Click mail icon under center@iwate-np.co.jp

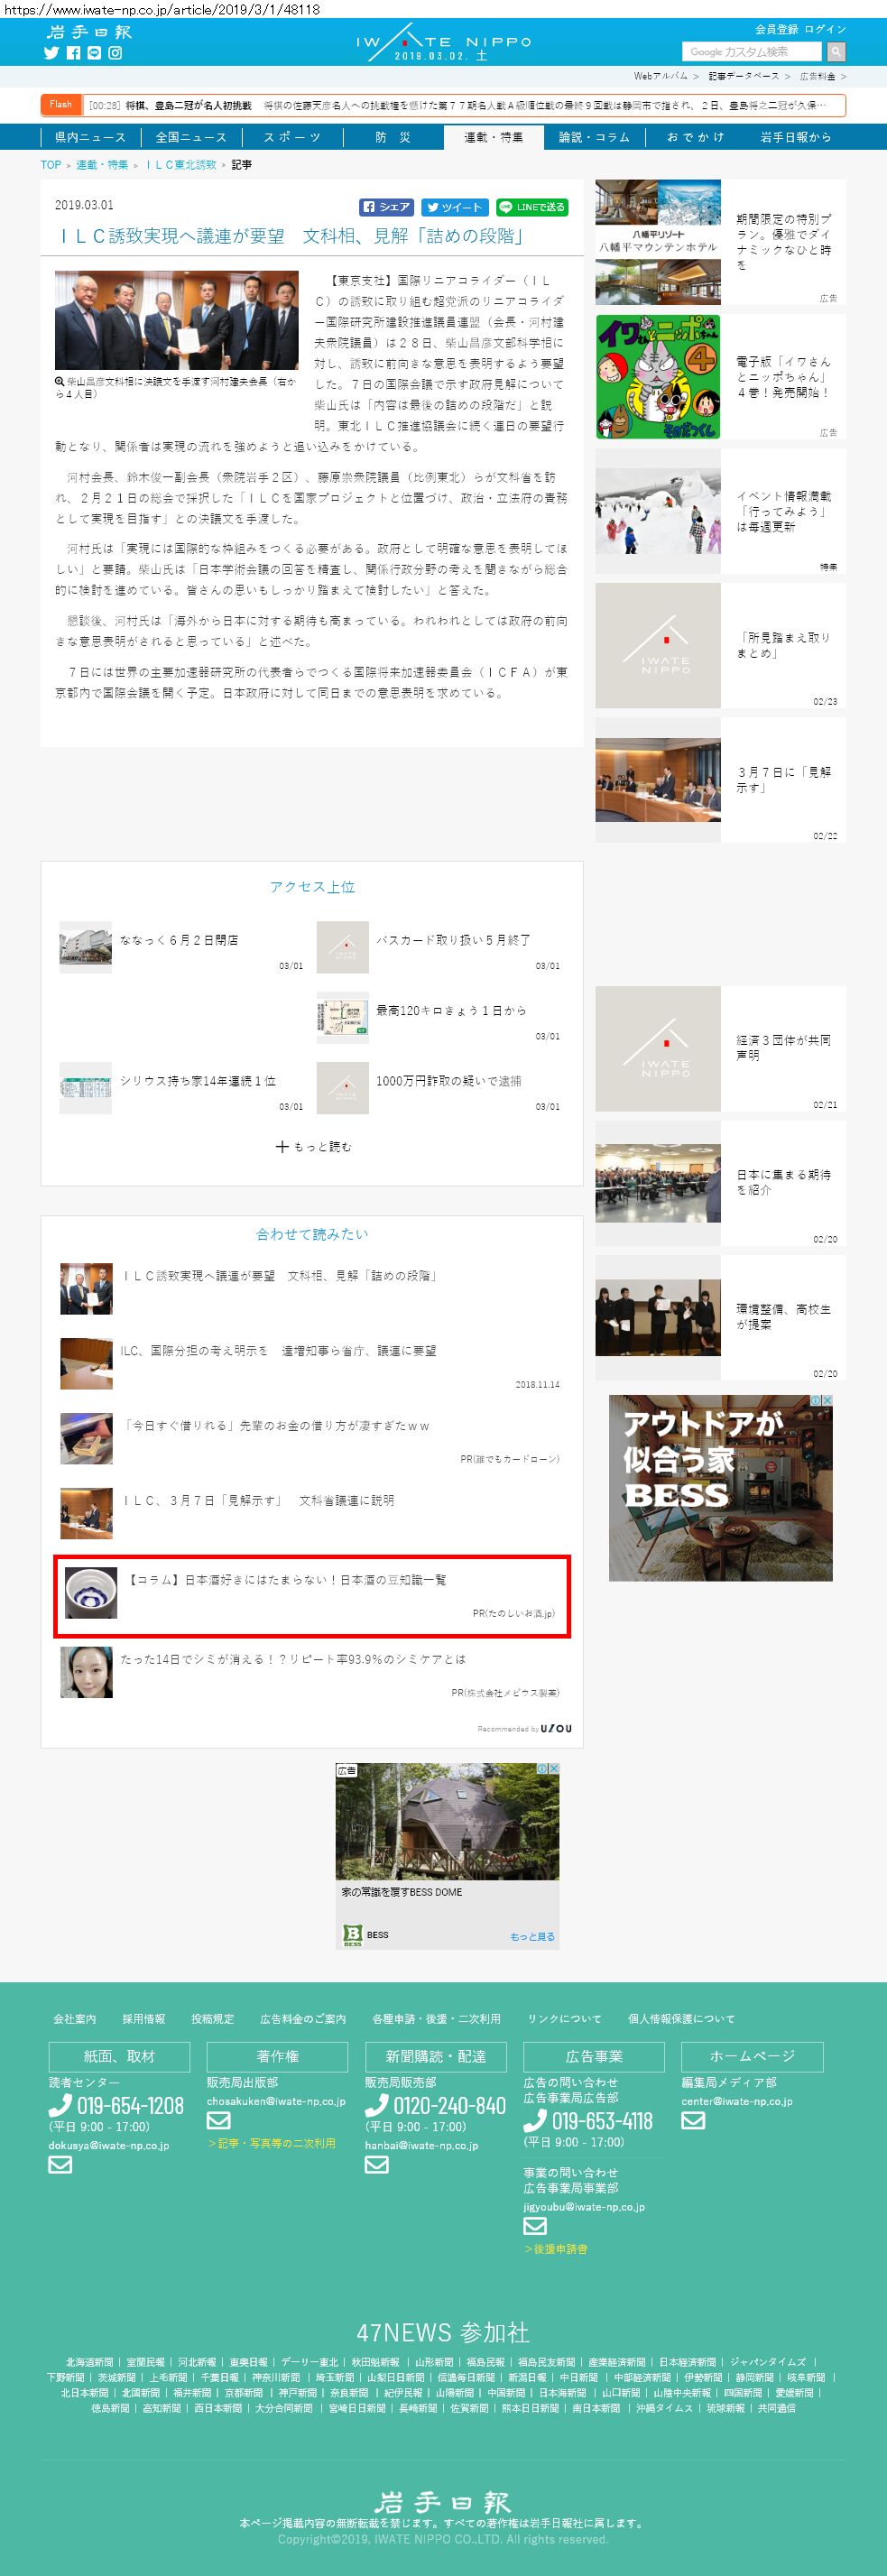tap(693, 2119)
